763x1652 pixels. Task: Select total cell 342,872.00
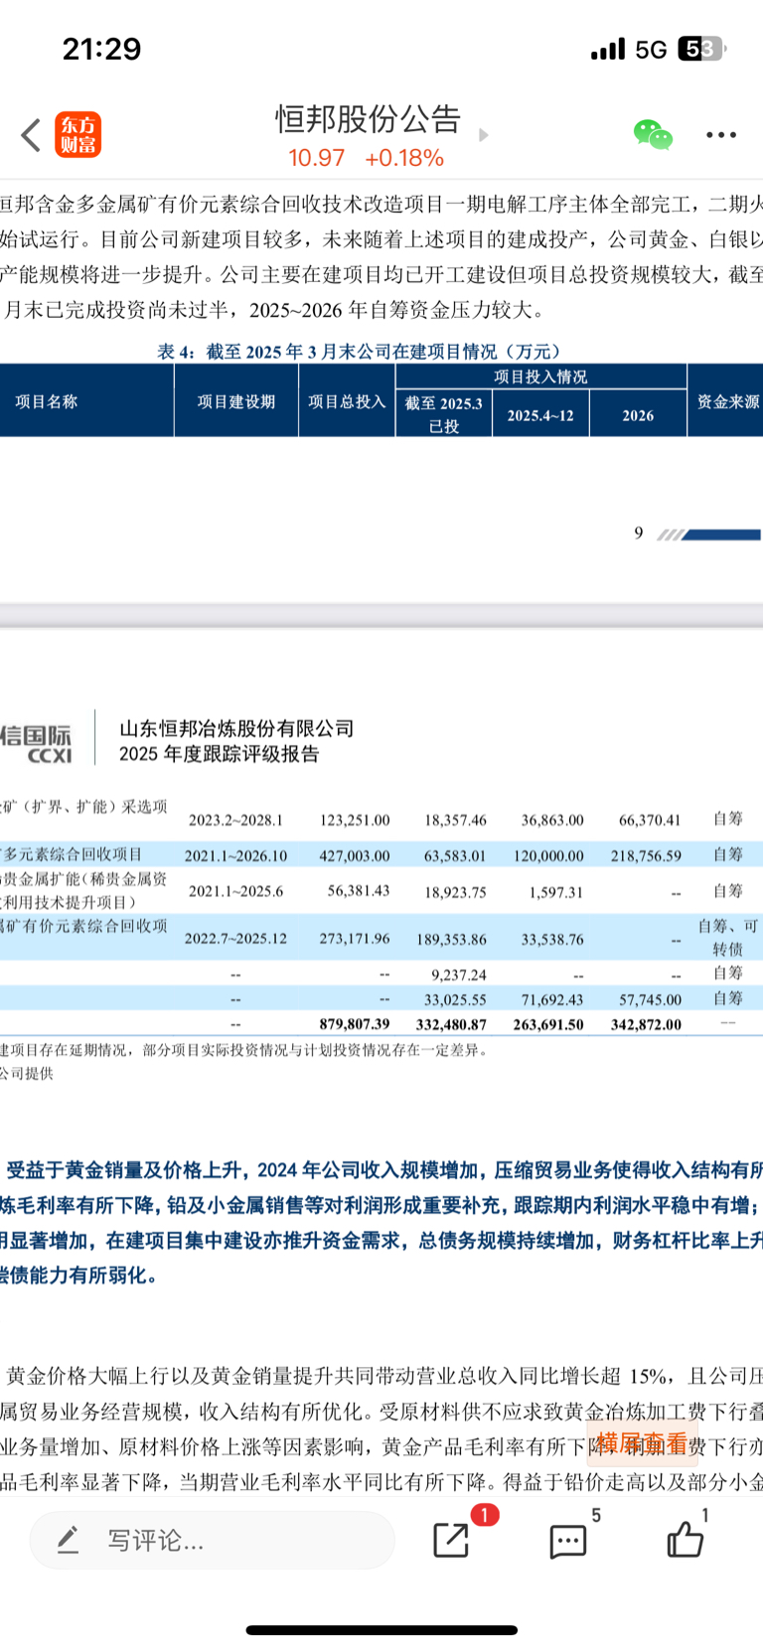(x=646, y=1024)
